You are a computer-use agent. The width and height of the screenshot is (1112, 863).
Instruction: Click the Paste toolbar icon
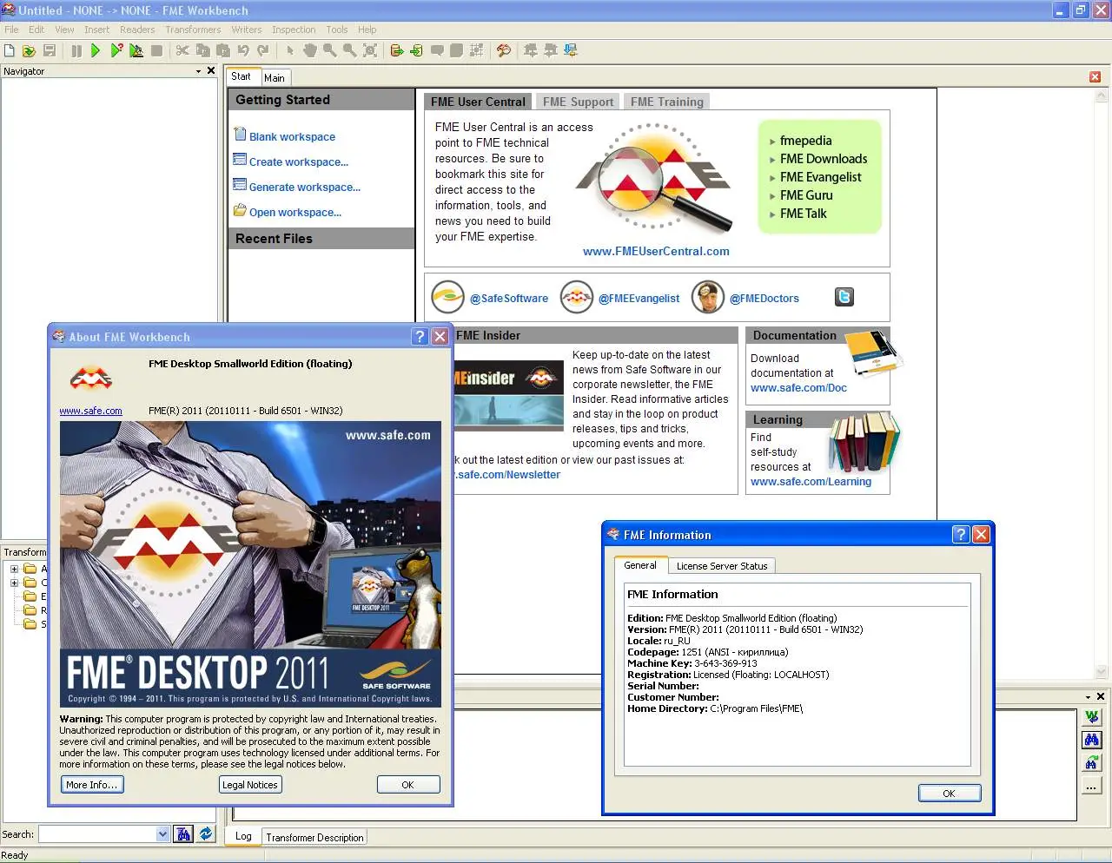(223, 50)
